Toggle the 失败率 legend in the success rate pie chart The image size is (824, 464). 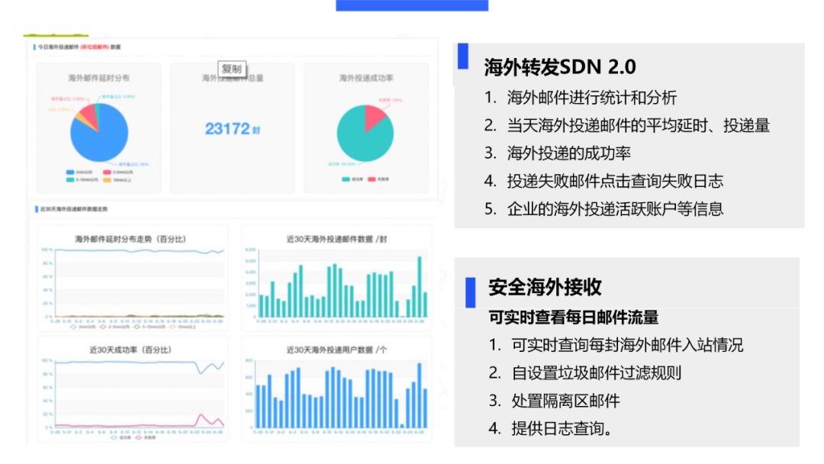point(372,178)
